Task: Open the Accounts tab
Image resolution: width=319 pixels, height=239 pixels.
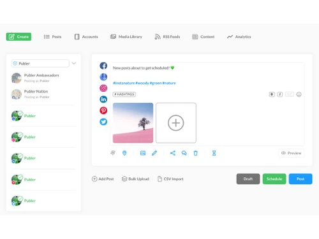Action: tap(86, 37)
